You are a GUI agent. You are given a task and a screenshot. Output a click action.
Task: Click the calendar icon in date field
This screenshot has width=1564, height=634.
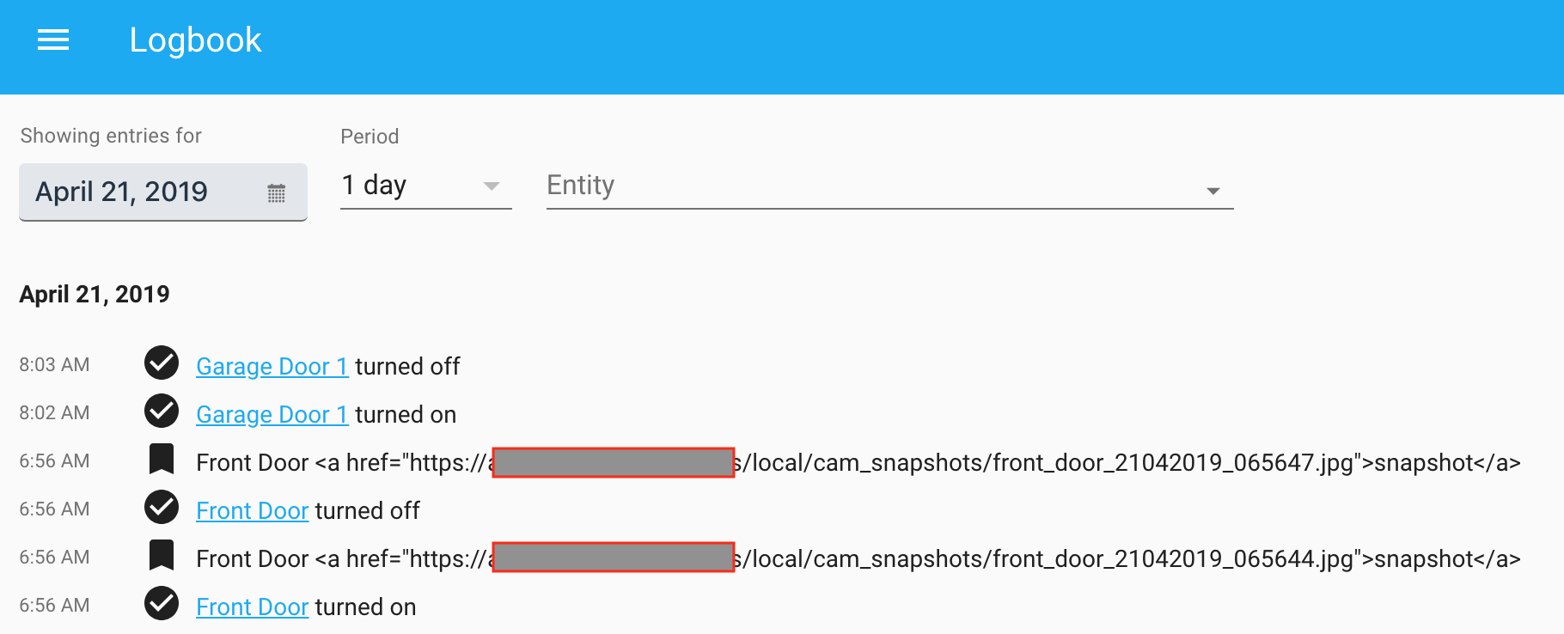click(x=276, y=193)
